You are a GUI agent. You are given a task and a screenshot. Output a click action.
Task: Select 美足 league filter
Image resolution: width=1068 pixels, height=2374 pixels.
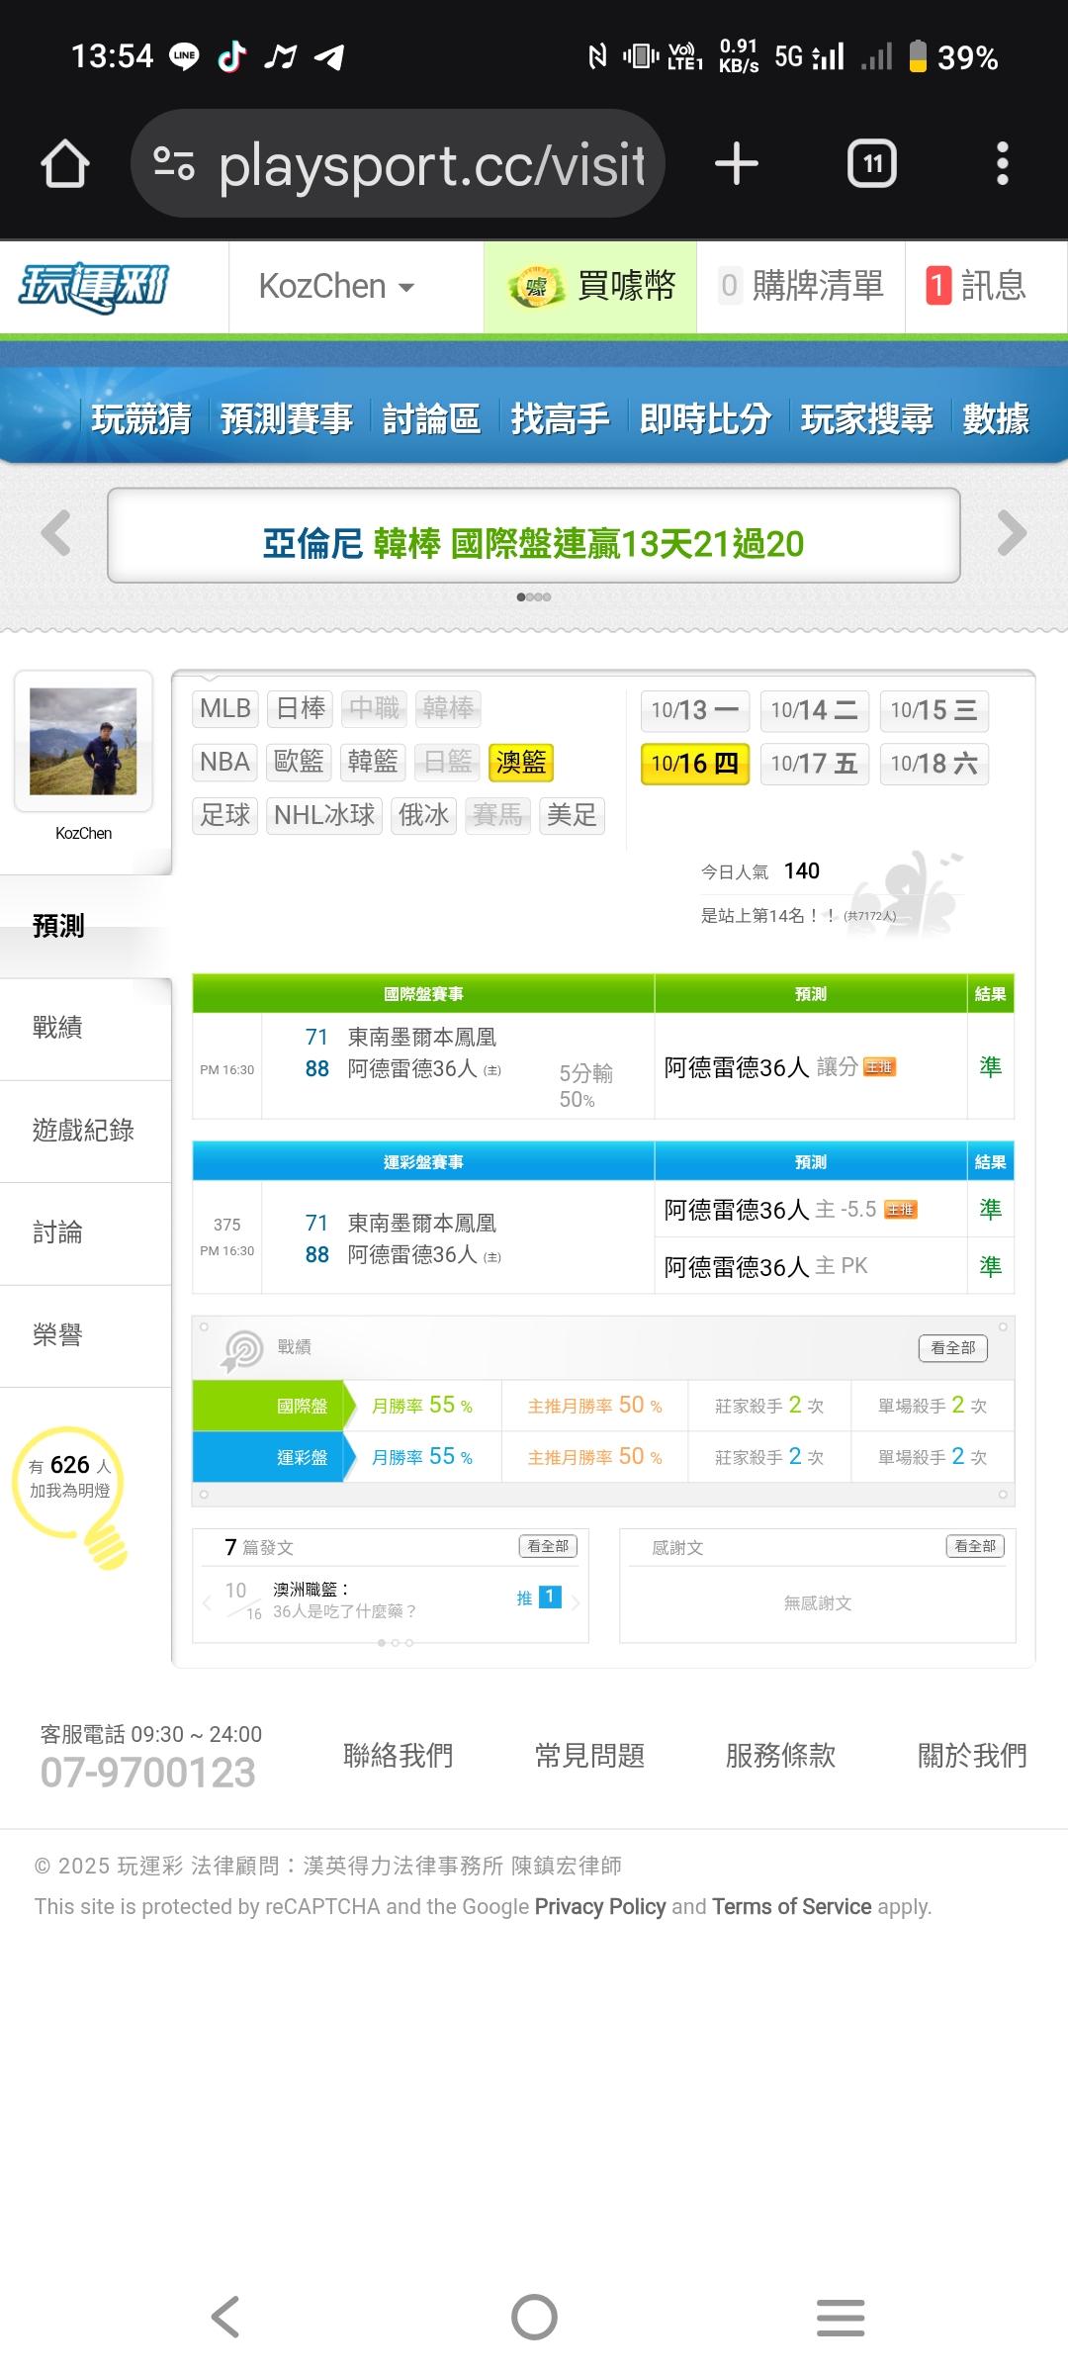click(572, 815)
